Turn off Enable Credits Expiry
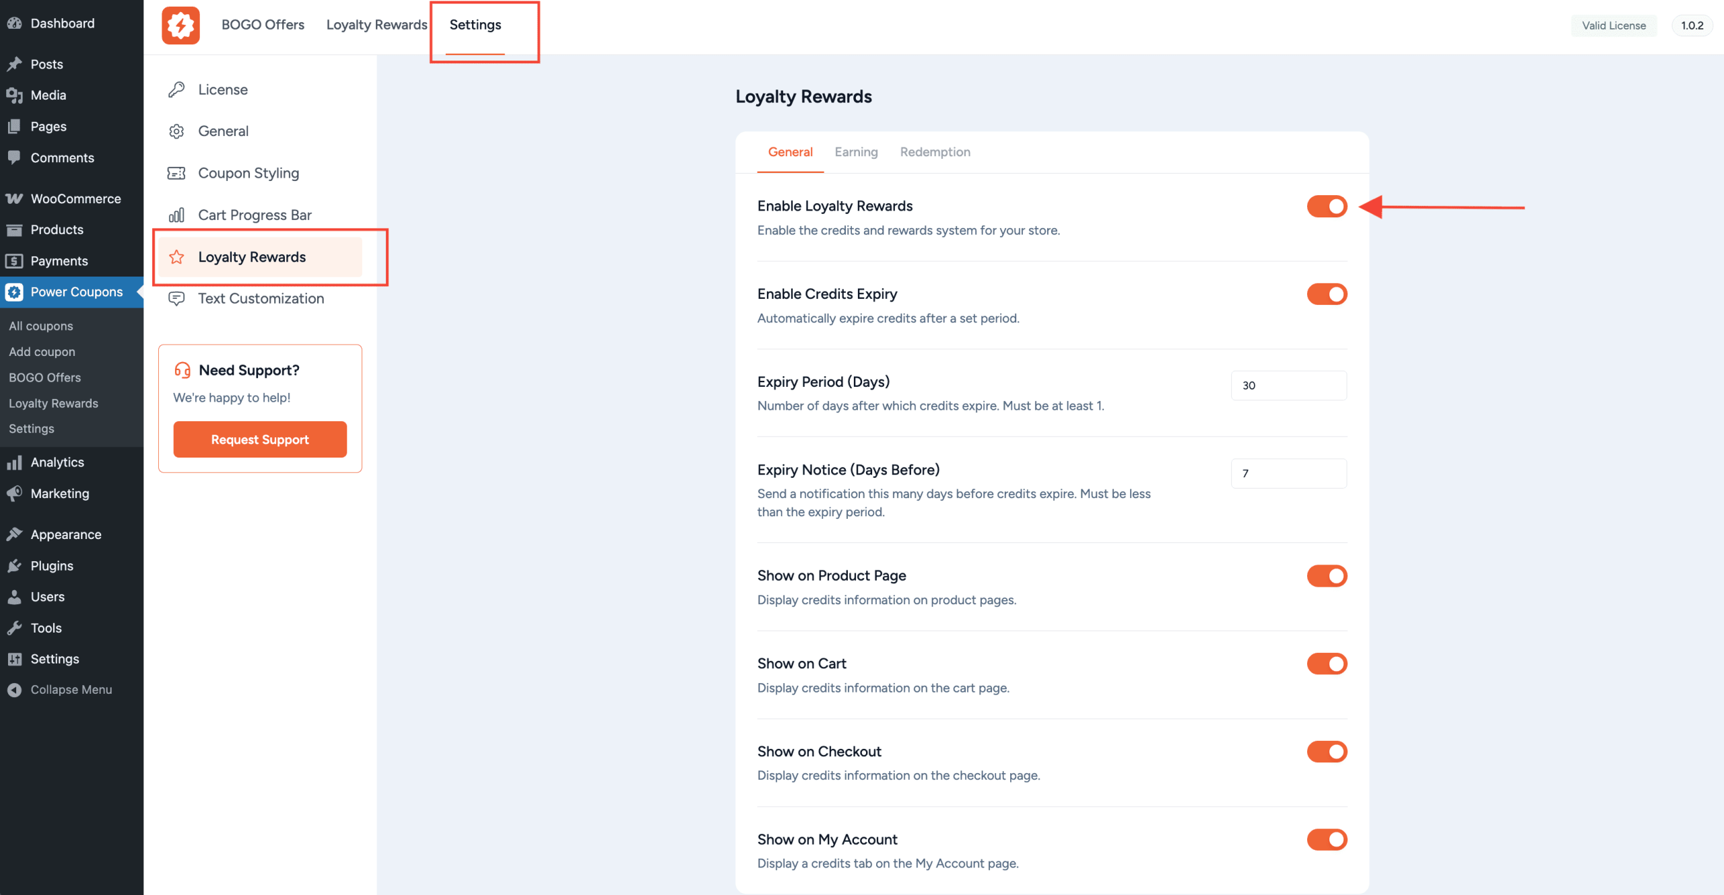1724x895 pixels. [1327, 294]
